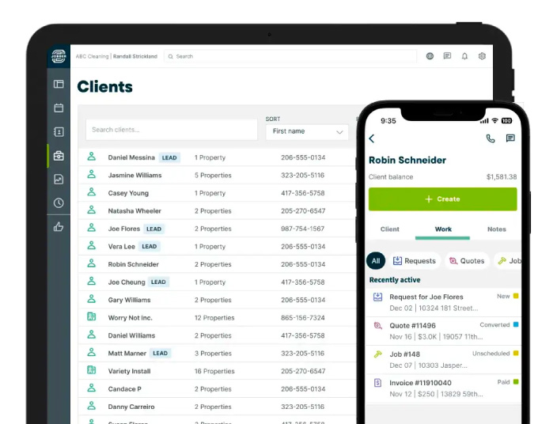
Task: Open Daniel Messina client row
Action: tap(131, 157)
